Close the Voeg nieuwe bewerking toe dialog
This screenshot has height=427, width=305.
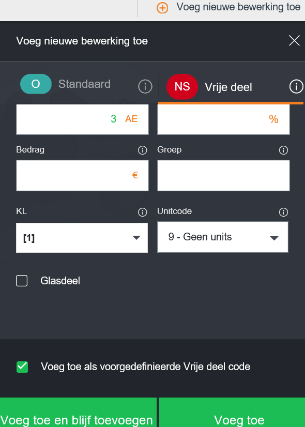coord(294,41)
